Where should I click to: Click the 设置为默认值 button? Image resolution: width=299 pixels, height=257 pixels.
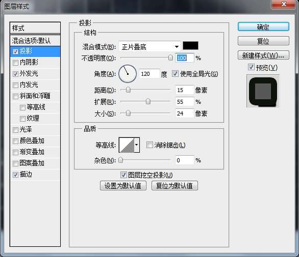coord(123,185)
